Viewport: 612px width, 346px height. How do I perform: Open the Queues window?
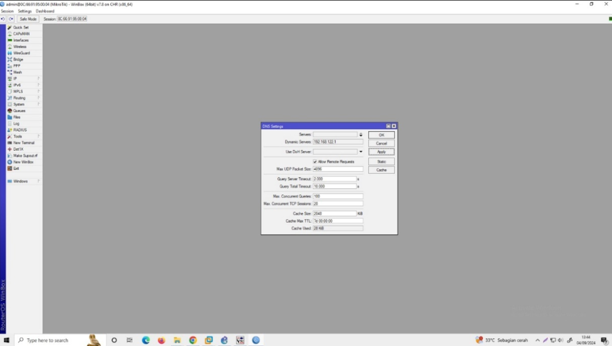[x=19, y=111]
